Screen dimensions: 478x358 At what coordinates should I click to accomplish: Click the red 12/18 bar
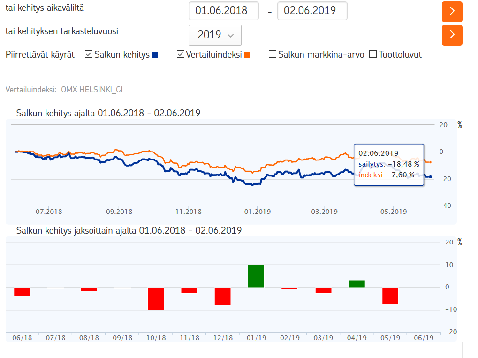pyautogui.click(x=223, y=296)
